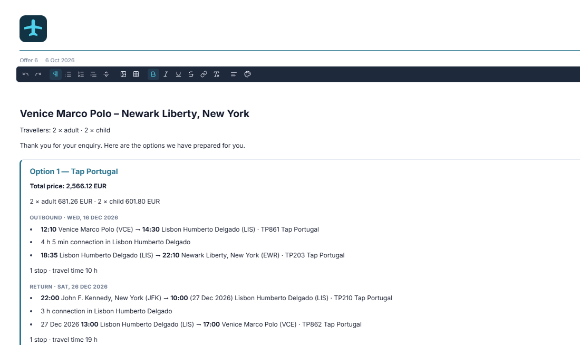Click the '2 × adult 681.26 EUR' price breakdown
The width and height of the screenshot is (580, 345).
coord(95,202)
